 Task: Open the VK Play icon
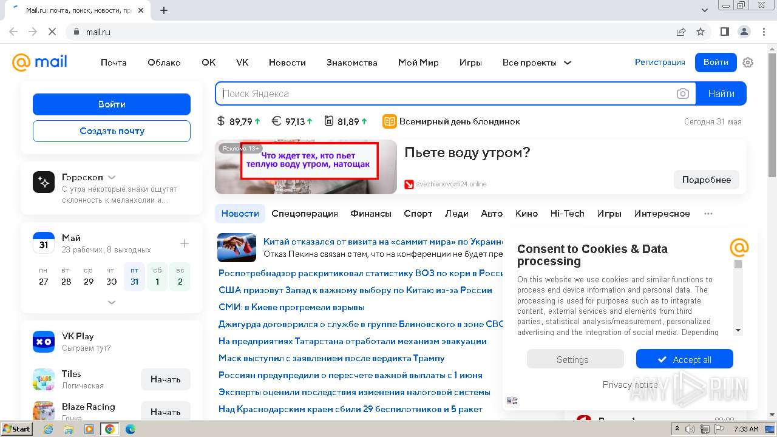(x=44, y=342)
